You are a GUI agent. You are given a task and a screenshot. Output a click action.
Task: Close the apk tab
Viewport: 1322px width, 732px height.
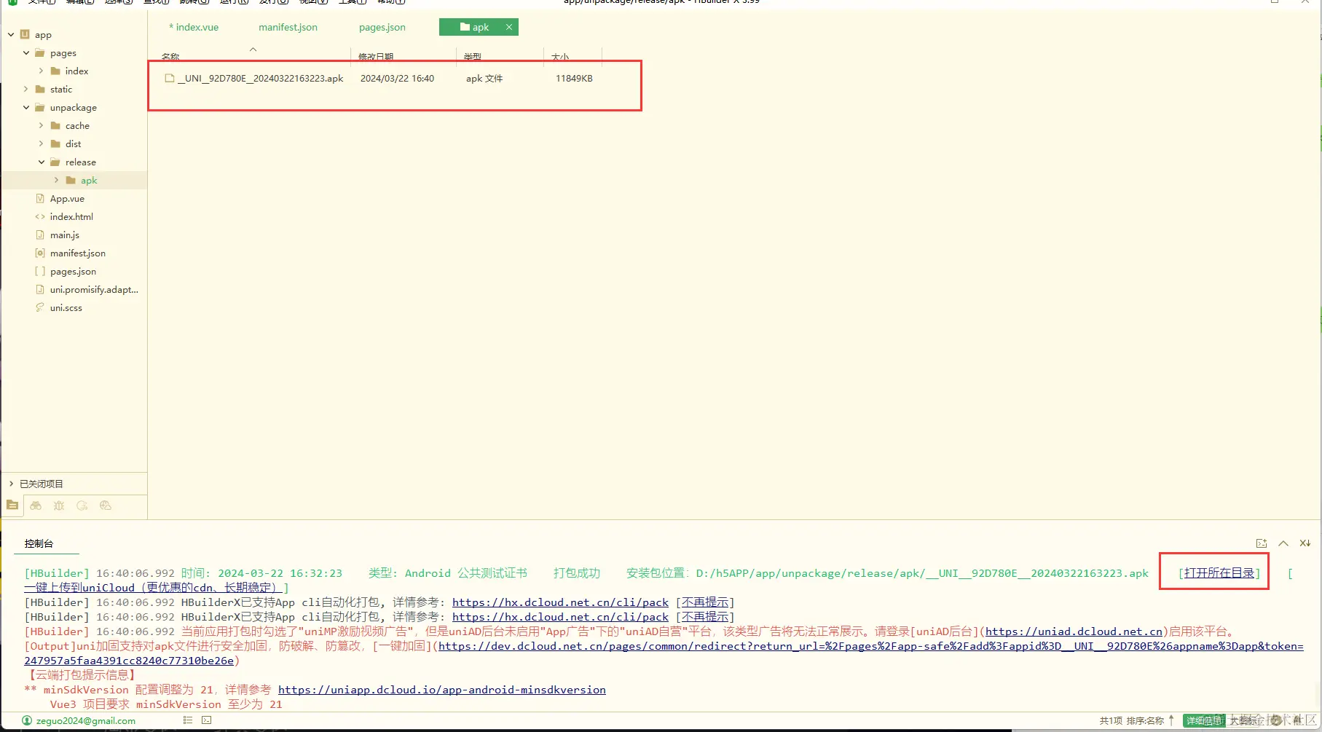pos(509,27)
